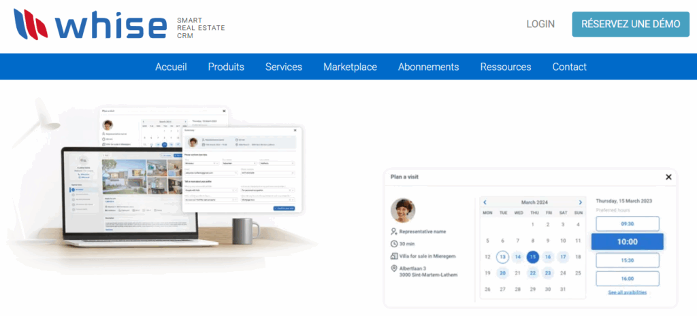Screen dimensions: 697x316
Task: Click the representative name person icon
Action: pos(395,231)
